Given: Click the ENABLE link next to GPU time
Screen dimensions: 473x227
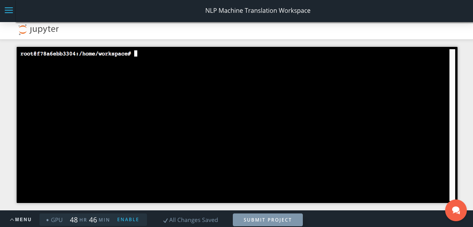Looking at the screenshot, I should pos(128,219).
